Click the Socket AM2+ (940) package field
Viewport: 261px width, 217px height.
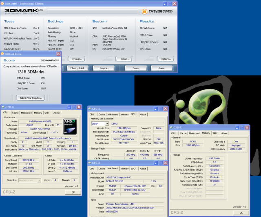40,129
